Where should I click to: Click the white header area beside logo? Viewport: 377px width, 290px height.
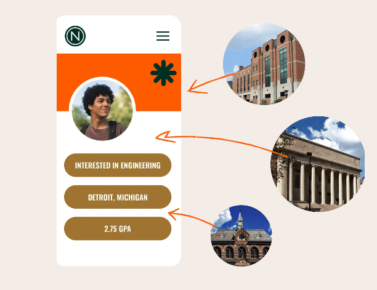(x=120, y=36)
